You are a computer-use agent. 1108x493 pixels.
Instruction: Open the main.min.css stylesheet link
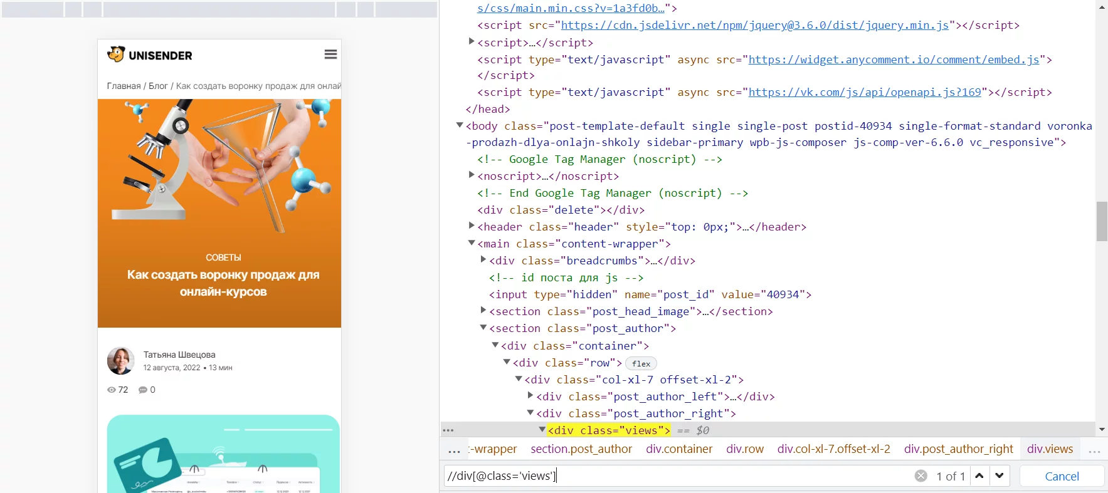(571, 8)
